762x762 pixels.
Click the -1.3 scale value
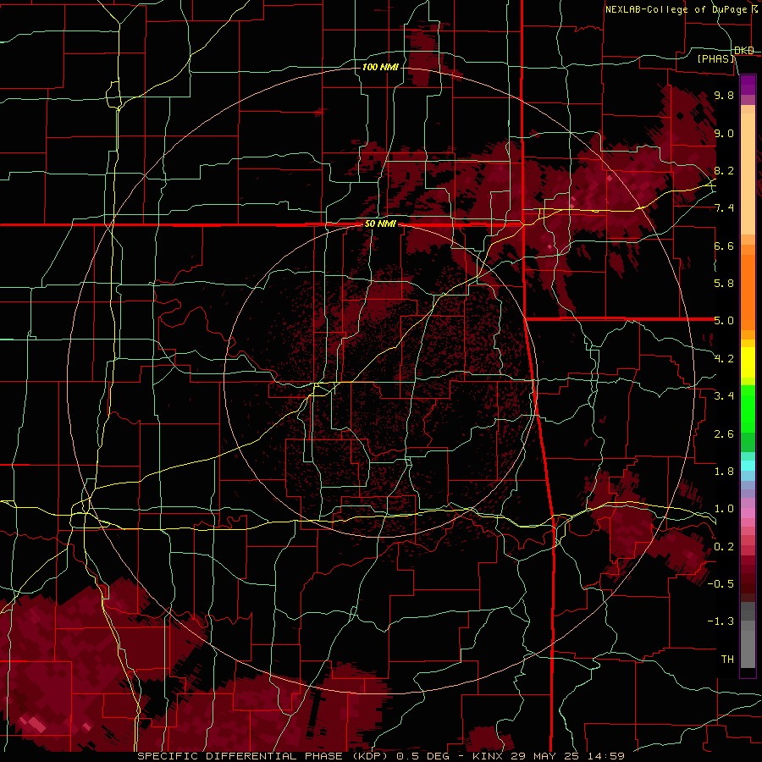click(721, 621)
